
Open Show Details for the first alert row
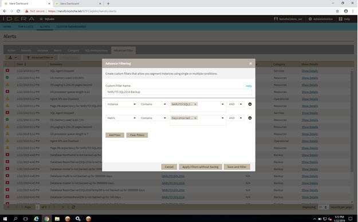(310, 71)
